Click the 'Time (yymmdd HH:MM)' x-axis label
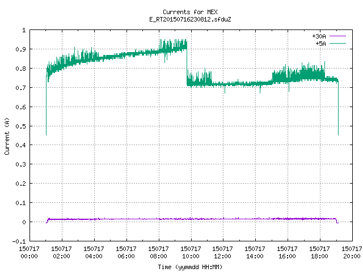Image resolution: width=363 pixels, height=272 pixels. (190, 267)
